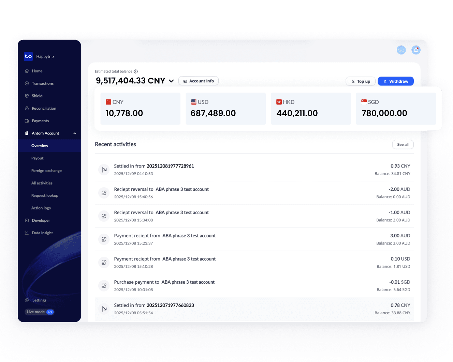Click the Withdraw button

pyautogui.click(x=395, y=81)
